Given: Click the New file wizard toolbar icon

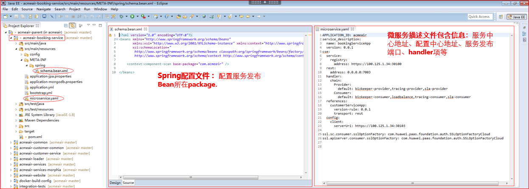Looking at the screenshot, I should click(x=6, y=17).
